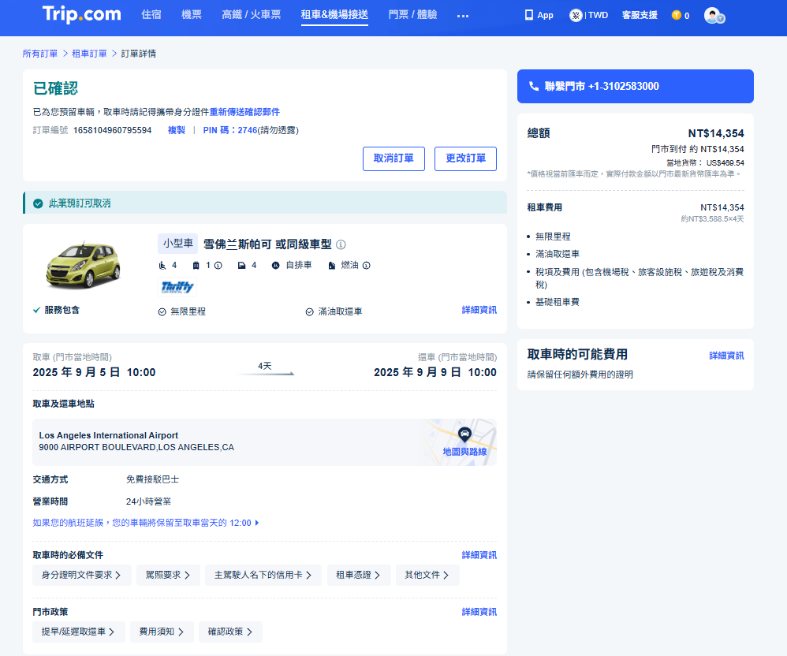Open the App download phone icon
Image resolution: width=787 pixels, height=656 pixels.
click(529, 15)
